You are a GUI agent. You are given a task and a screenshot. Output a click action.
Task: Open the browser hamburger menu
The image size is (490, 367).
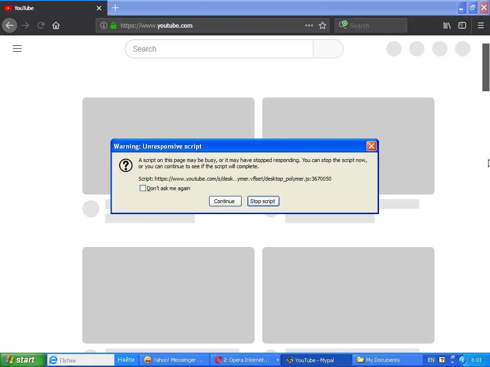coord(480,26)
